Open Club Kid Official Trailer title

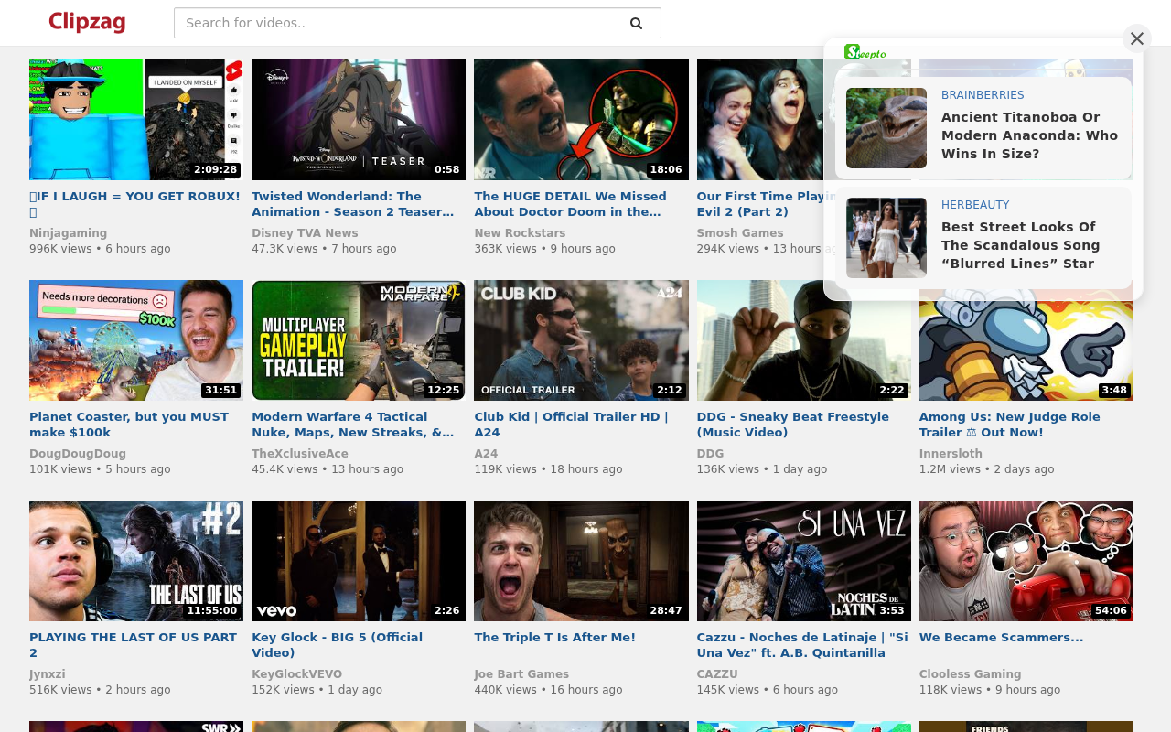tap(573, 425)
